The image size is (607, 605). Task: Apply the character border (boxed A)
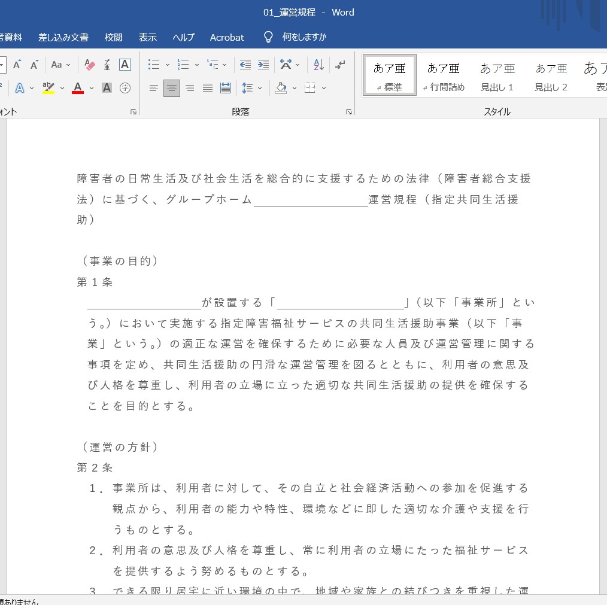coord(125,64)
